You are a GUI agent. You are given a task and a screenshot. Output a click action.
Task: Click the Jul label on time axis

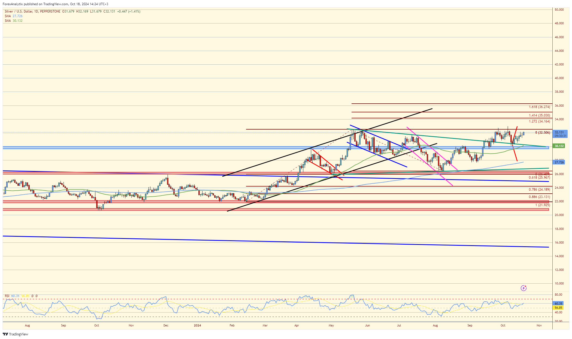click(x=399, y=325)
